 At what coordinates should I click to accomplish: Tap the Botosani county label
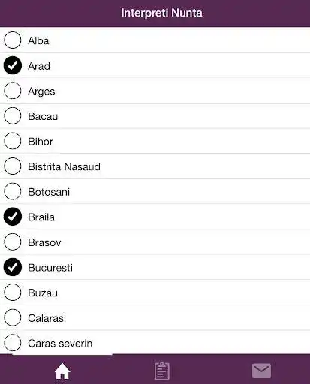pyautogui.click(x=49, y=192)
